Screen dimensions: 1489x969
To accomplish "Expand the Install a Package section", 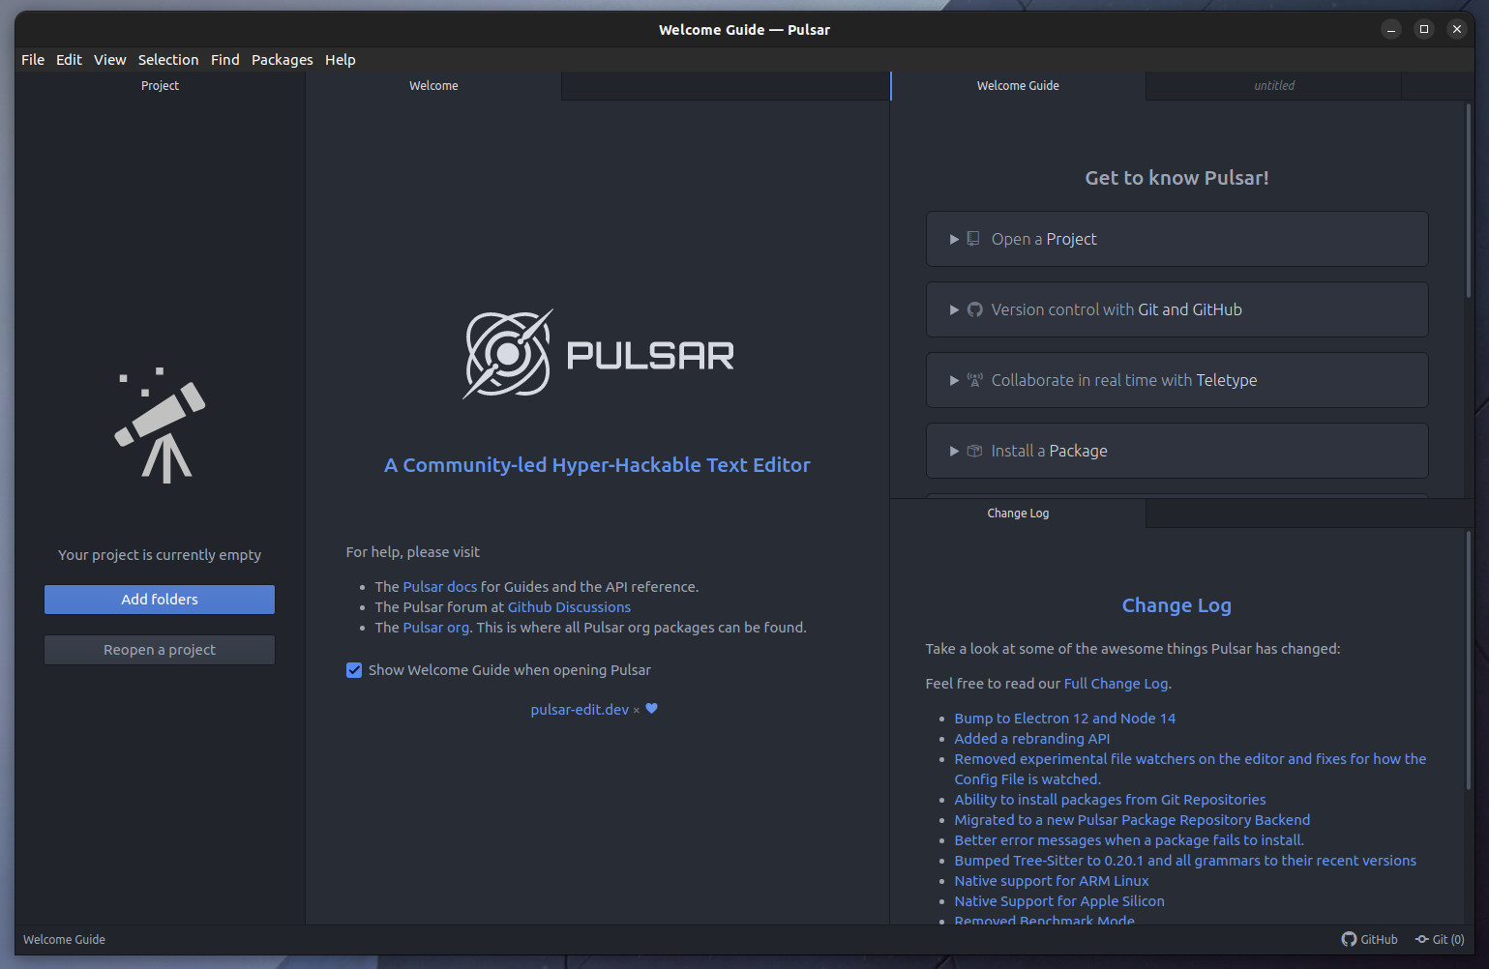I will click(x=1176, y=451).
